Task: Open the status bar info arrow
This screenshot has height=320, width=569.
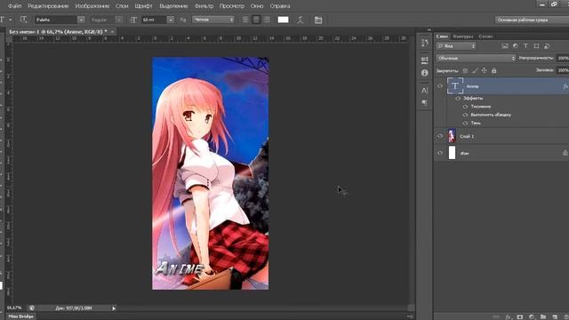Action: click(x=114, y=308)
